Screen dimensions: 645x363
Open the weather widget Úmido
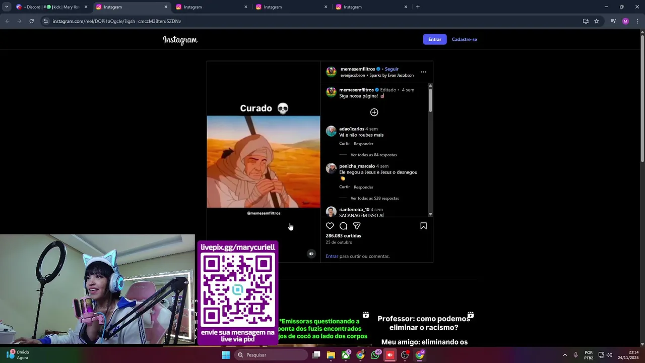[x=18, y=355]
